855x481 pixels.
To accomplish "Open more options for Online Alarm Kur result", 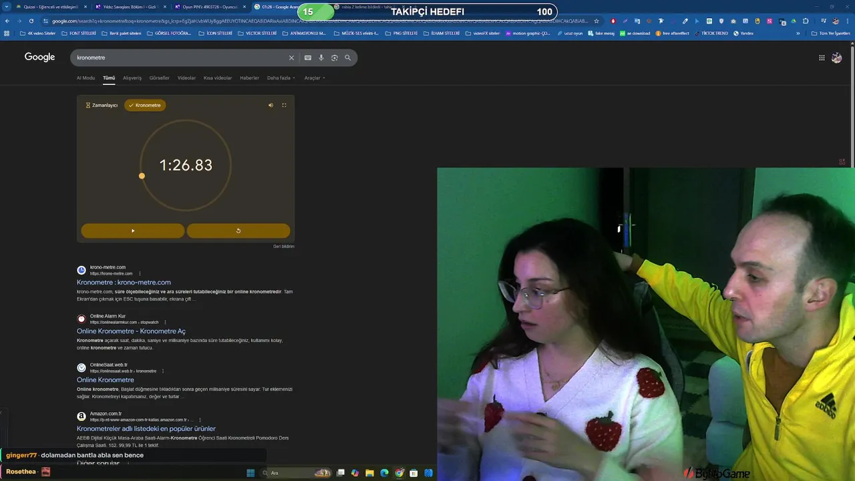I will coord(165,322).
